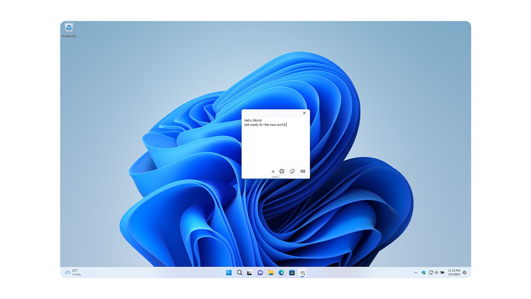Start a search with the magnifier icon
This screenshot has width=531, height=299.
238,272
